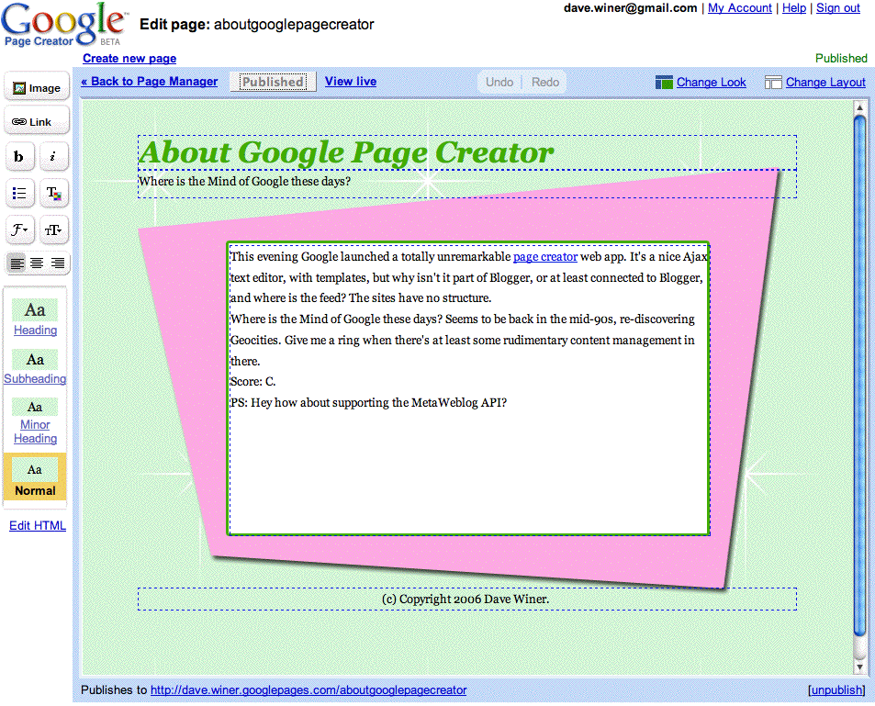Follow the 'page creator' link in the body
The width and height of the screenshot is (875, 706).
point(545,257)
